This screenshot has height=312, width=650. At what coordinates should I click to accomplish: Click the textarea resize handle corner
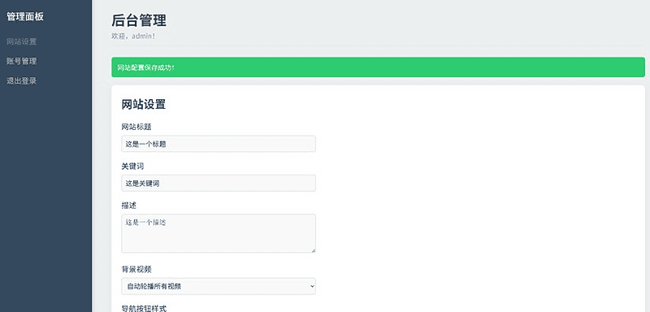click(313, 250)
